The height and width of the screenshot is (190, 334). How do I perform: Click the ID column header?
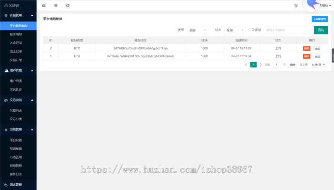click(x=51, y=40)
